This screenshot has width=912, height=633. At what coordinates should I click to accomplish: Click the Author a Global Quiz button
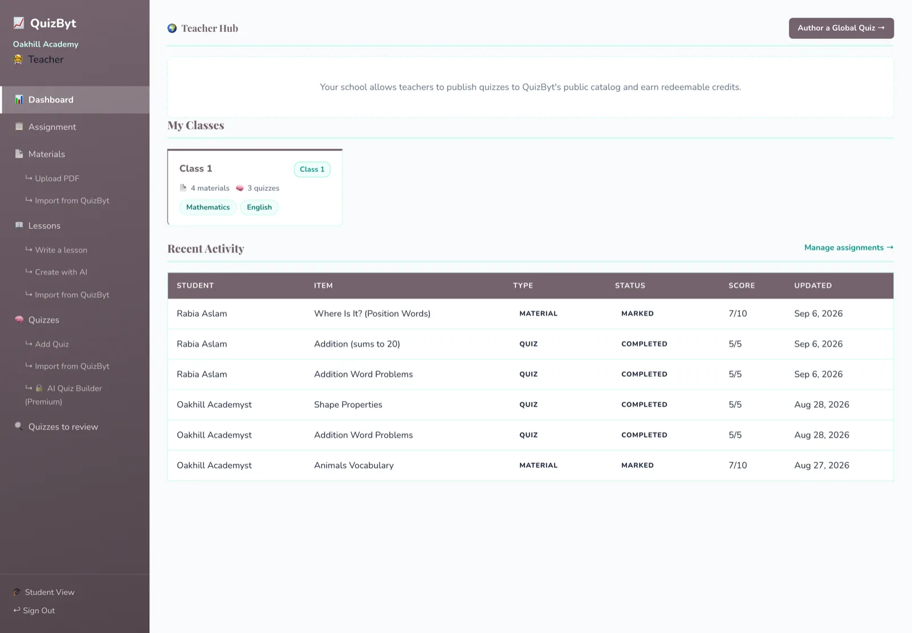(x=841, y=28)
